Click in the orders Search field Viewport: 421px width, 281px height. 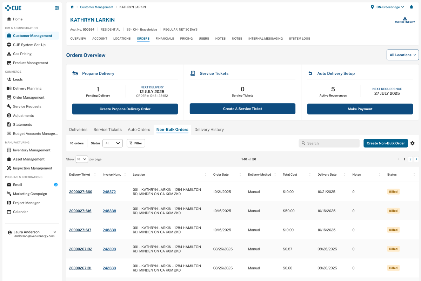coord(329,143)
